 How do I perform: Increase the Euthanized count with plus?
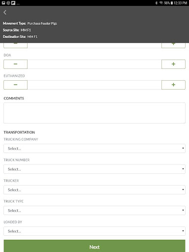[173, 85]
